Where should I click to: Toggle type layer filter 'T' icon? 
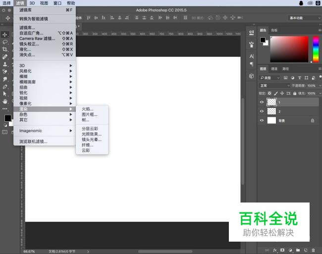[300, 78]
